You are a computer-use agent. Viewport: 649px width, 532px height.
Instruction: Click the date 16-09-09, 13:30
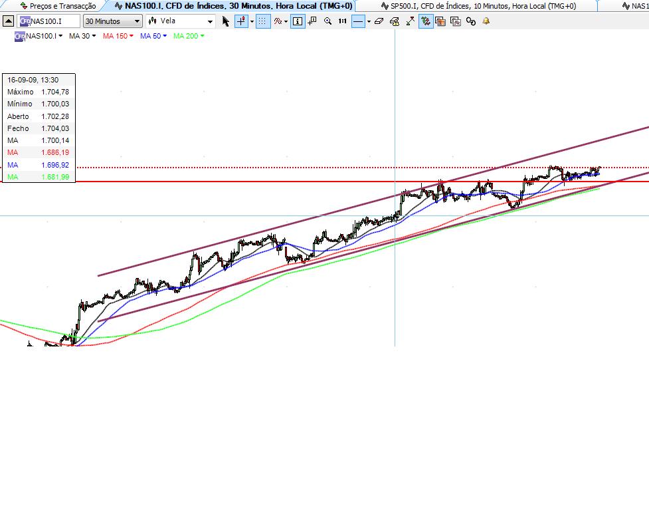click(x=33, y=80)
